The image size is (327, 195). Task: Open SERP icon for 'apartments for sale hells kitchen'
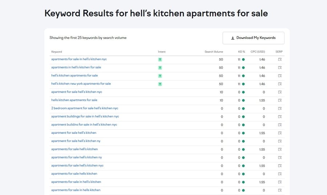click(x=280, y=174)
